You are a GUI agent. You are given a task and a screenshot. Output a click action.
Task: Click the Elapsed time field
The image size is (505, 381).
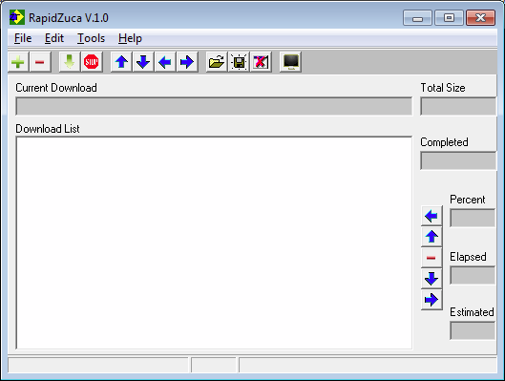tap(473, 275)
